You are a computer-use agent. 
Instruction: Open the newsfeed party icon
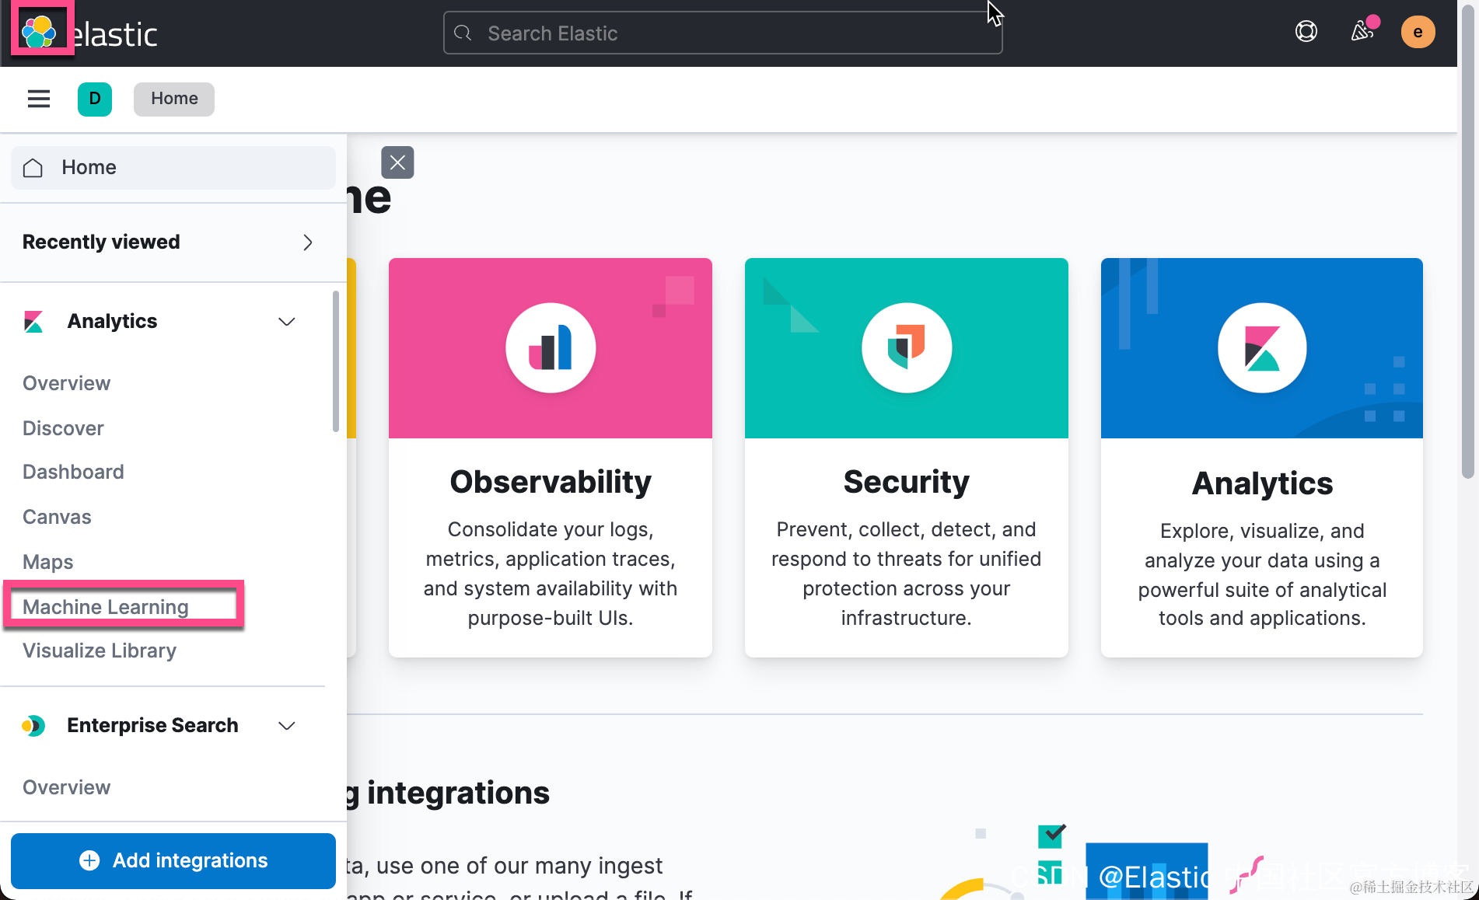click(1362, 32)
